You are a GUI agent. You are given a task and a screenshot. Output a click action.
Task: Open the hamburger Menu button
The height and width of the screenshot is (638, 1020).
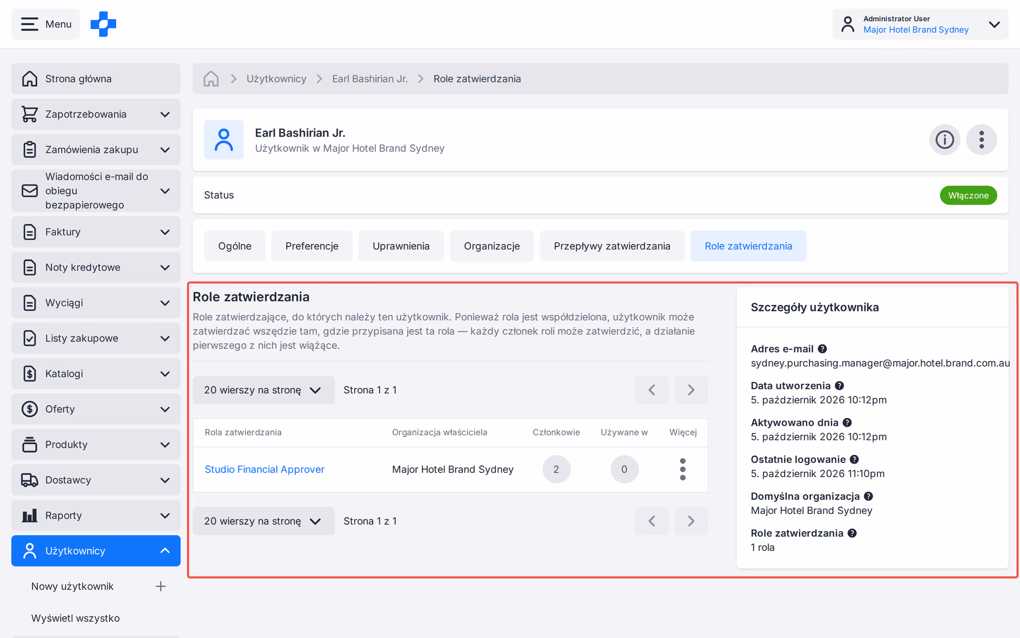point(46,24)
